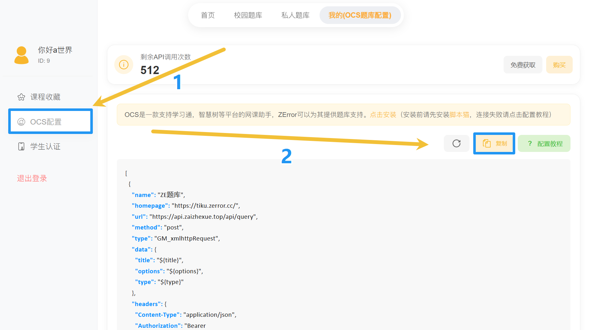Switch to 私人题库 tab
Image resolution: width=591 pixels, height=330 pixels.
coord(295,15)
